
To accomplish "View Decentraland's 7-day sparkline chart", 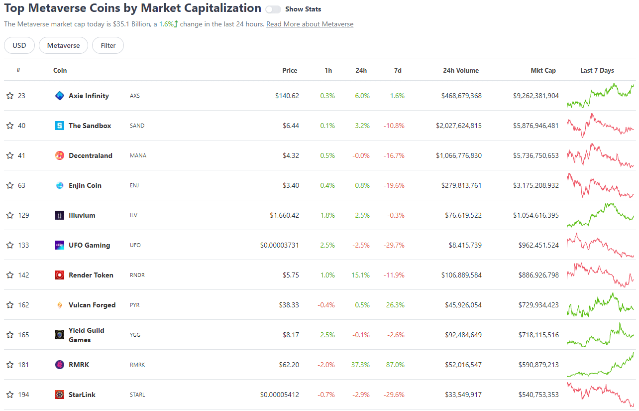I will coord(601,155).
